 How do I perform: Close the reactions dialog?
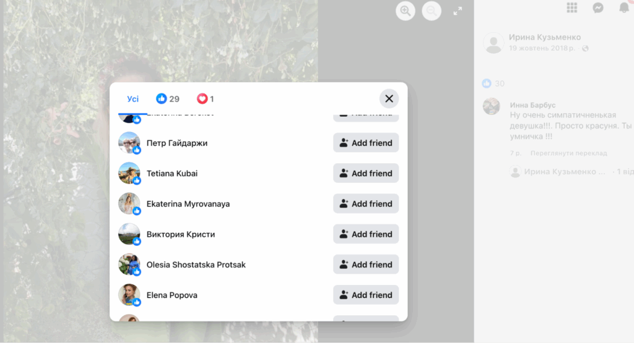(x=389, y=99)
